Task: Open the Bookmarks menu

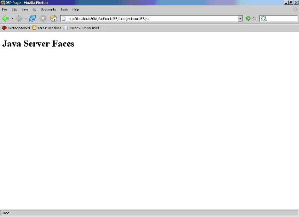Action: click(48, 9)
